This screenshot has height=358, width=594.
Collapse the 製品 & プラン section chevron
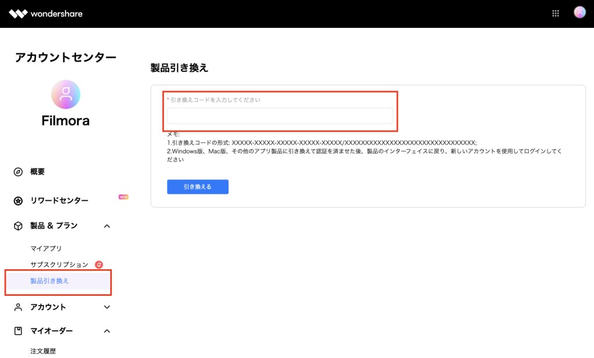(x=107, y=226)
